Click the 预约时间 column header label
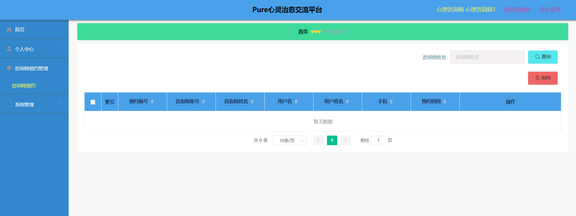The width and height of the screenshot is (576, 216). click(431, 102)
